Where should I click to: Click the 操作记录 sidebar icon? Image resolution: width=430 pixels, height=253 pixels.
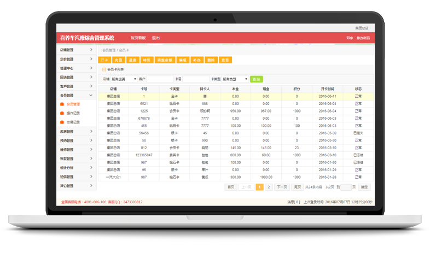point(62,113)
